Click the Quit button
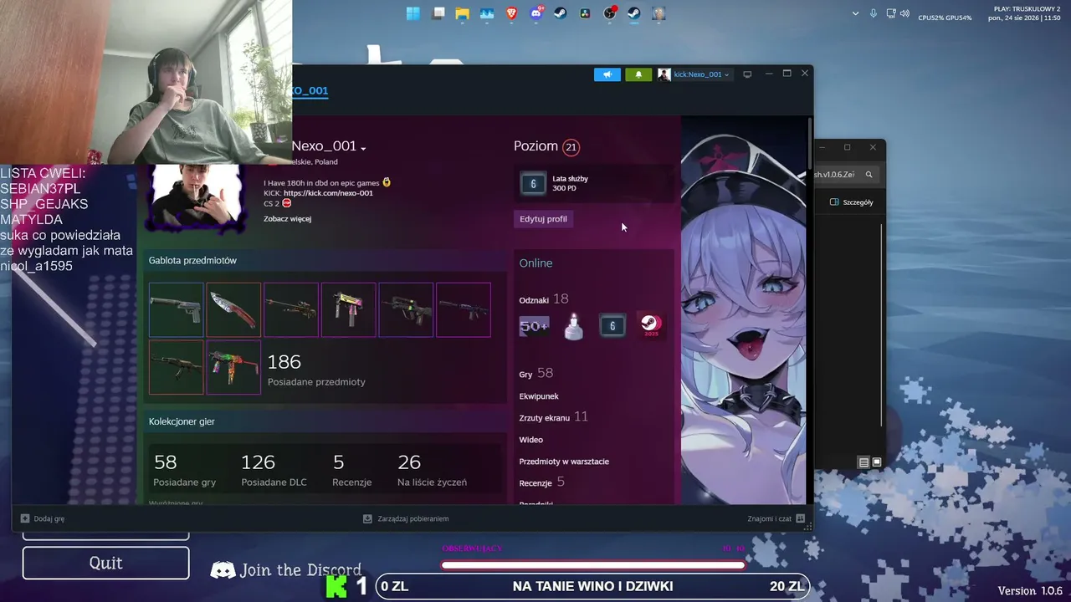 (x=106, y=563)
